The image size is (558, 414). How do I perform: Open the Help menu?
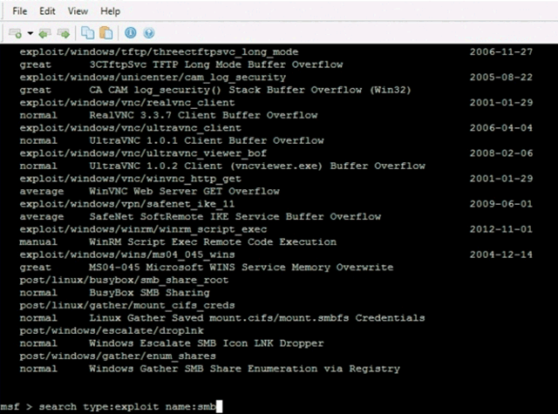tap(110, 11)
